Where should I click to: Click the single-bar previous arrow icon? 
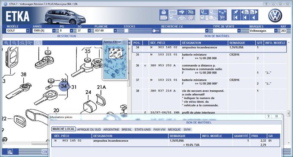click(245, 18)
